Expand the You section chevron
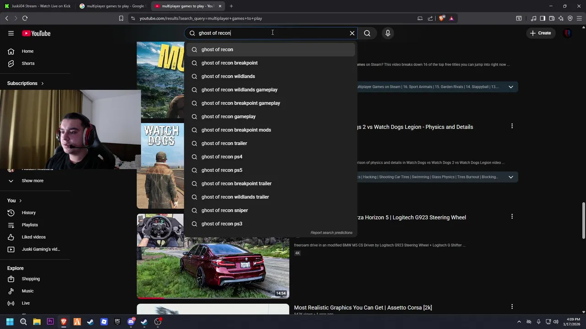Screen dimensions: 586x329 click(20, 201)
